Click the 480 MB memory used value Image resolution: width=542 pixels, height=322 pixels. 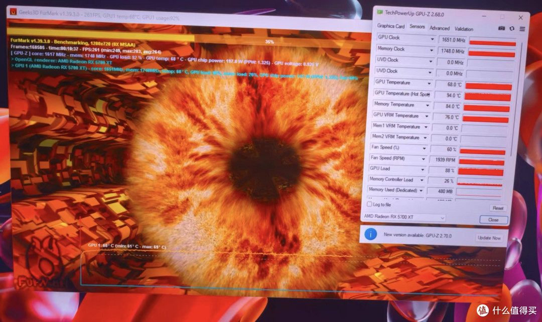pos(441,191)
